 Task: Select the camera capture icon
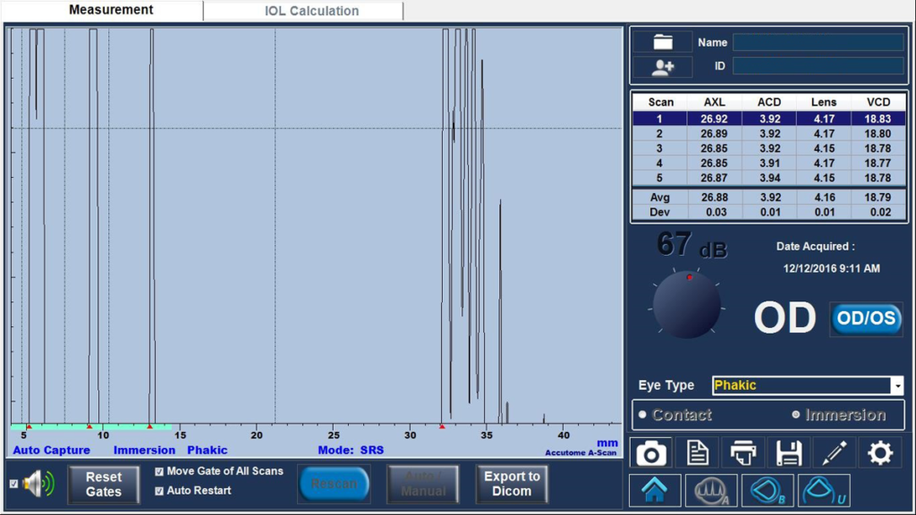point(650,452)
